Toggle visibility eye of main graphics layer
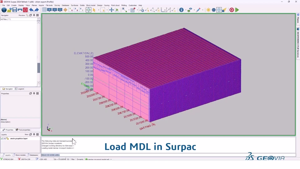Viewport: 300px width, 169px height. pos(5,139)
